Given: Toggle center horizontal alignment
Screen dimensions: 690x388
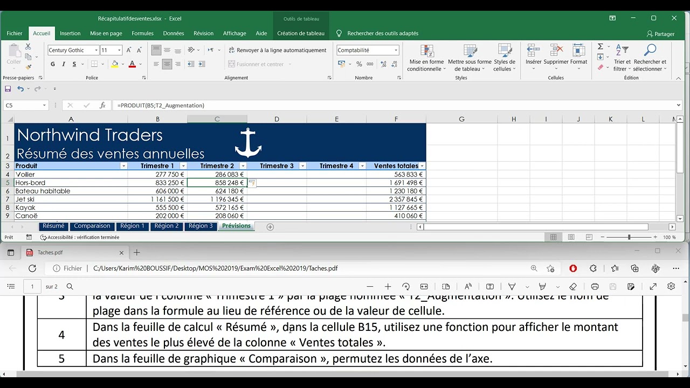Looking at the screenshot, I should tap(167, 64).
